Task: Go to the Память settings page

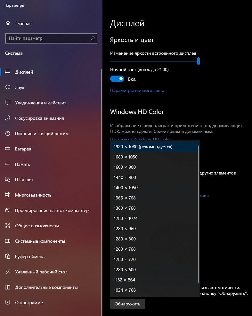Action: (22, 164)
